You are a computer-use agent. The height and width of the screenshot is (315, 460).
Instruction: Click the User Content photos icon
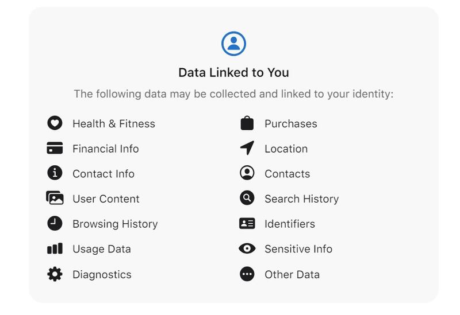(55, 199)
